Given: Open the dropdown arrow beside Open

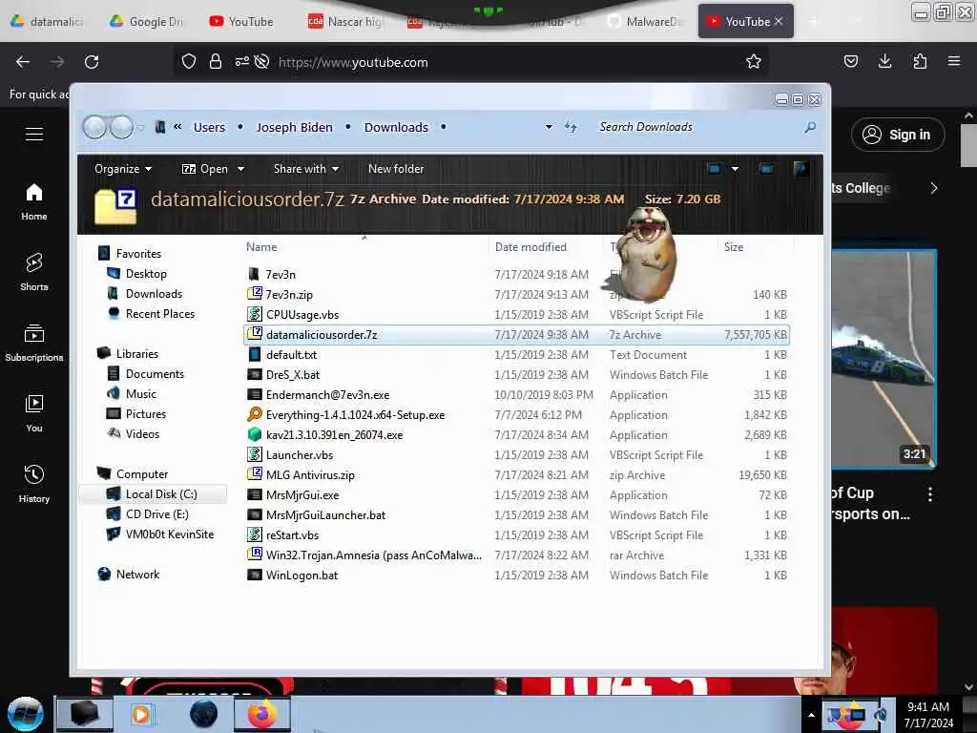Looking at the screenshot, I should 240,169.
